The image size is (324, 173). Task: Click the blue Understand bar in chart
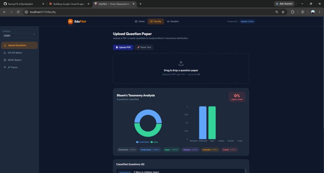pos(203,123)
